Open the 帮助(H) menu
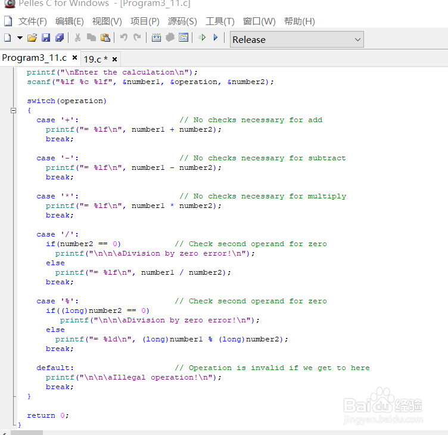 click(300, 21)
